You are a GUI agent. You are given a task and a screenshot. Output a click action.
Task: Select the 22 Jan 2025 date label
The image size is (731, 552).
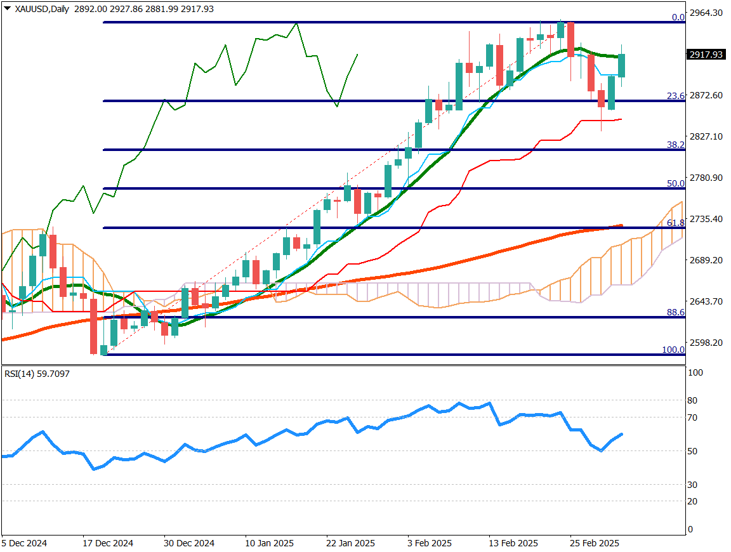pyautogui.click(x=350, y=543)
